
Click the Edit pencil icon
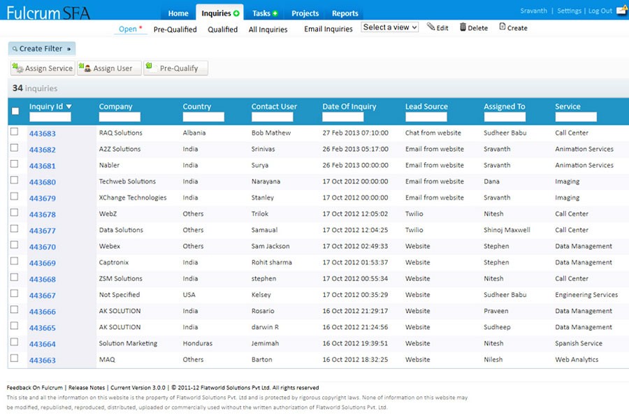pos(431,27)
